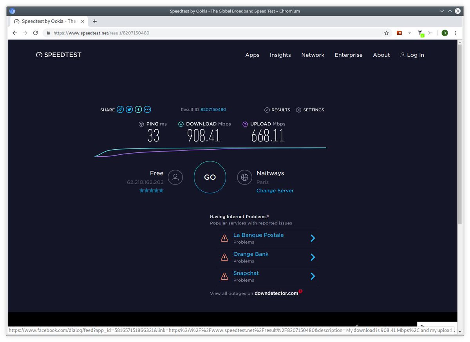
Task: Open the About menu
Action: tap(381, 55)
